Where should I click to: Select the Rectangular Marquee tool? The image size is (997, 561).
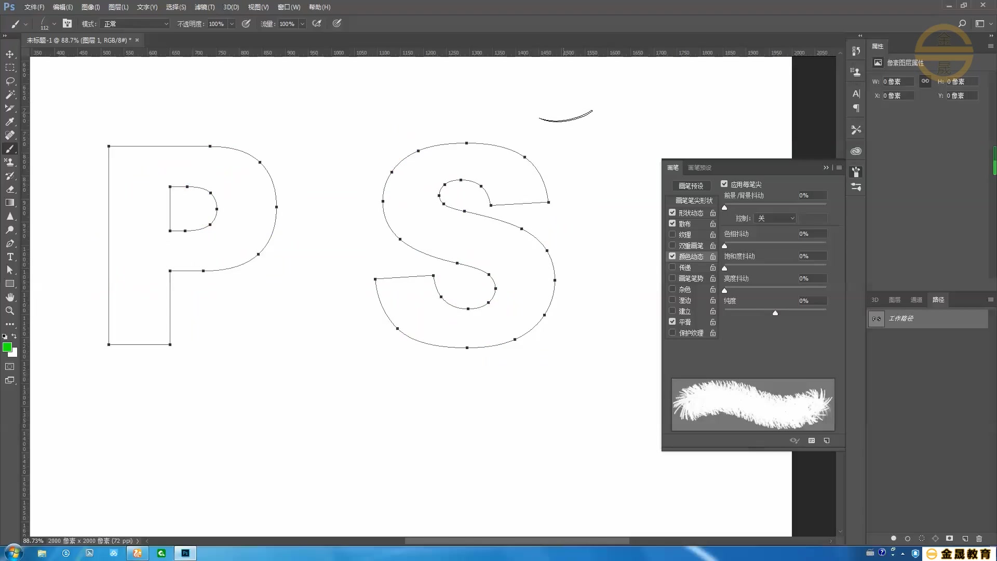pyautogui.click(x=10, y=68)
